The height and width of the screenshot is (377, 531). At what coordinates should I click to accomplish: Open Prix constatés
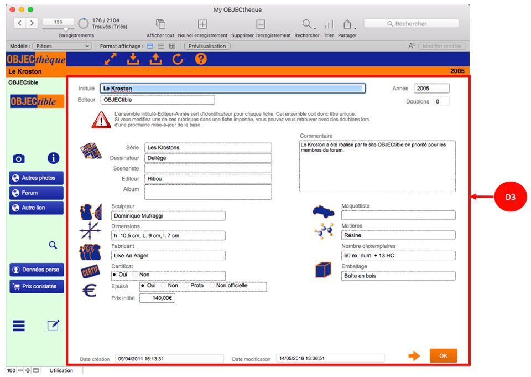pos(37,286)
